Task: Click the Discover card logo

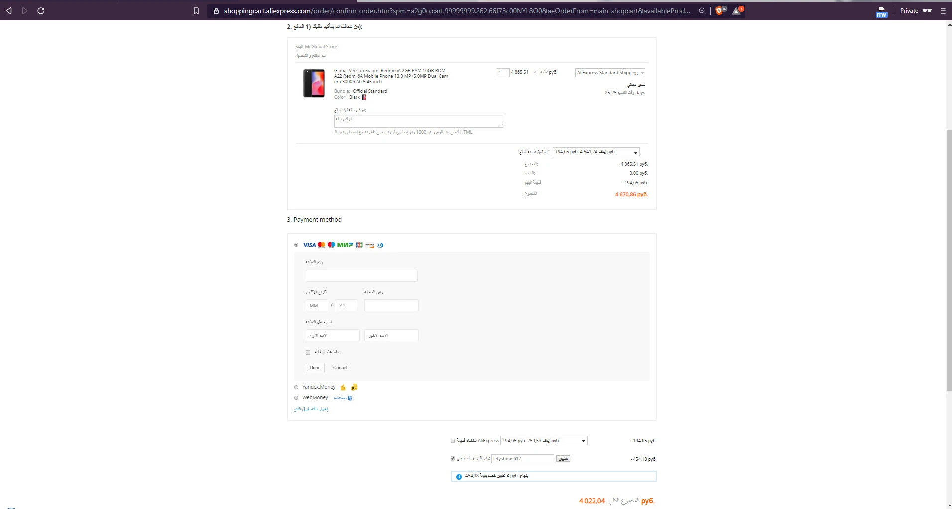Action: point(370,245)
